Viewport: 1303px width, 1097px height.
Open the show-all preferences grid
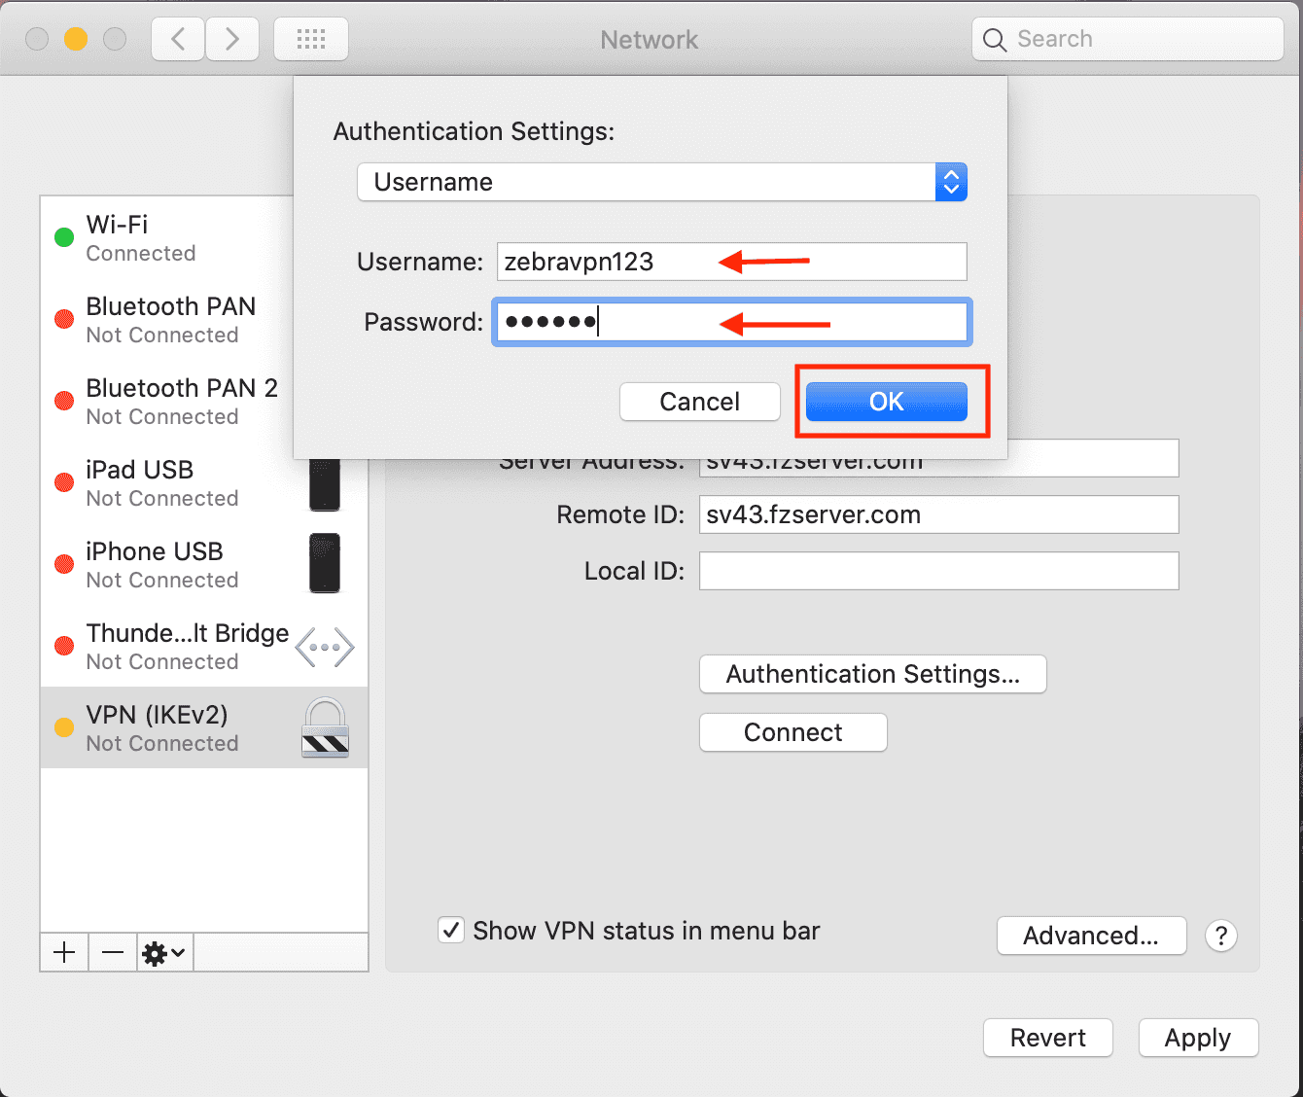pos(311,39)
